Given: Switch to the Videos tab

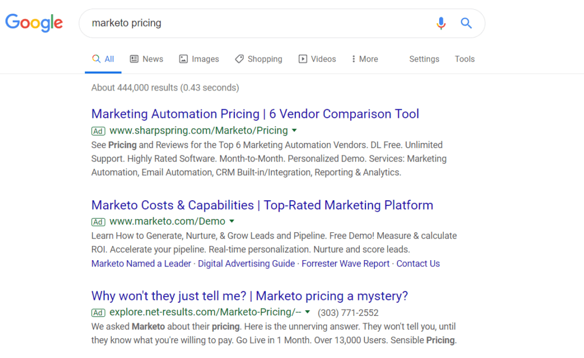Looking at the screenshot, I should (317, 59).
